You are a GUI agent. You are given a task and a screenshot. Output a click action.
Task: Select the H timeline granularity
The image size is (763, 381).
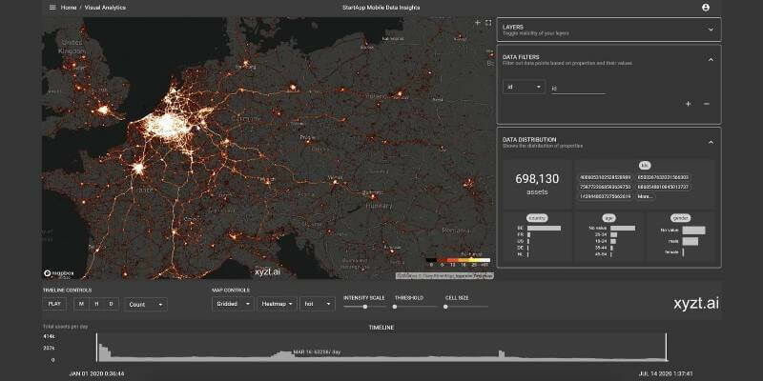pos(96,304)
